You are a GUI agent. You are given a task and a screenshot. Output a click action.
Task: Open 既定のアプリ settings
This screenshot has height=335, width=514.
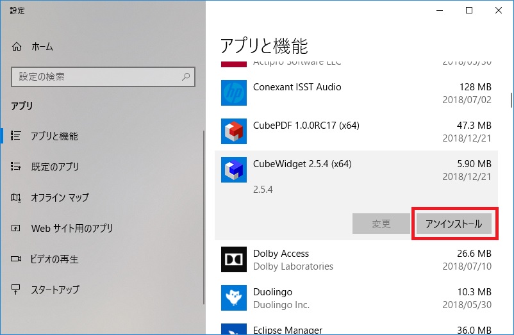(55, 167)
